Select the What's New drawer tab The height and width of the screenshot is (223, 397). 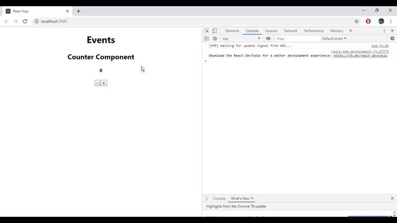click(240, 198)
